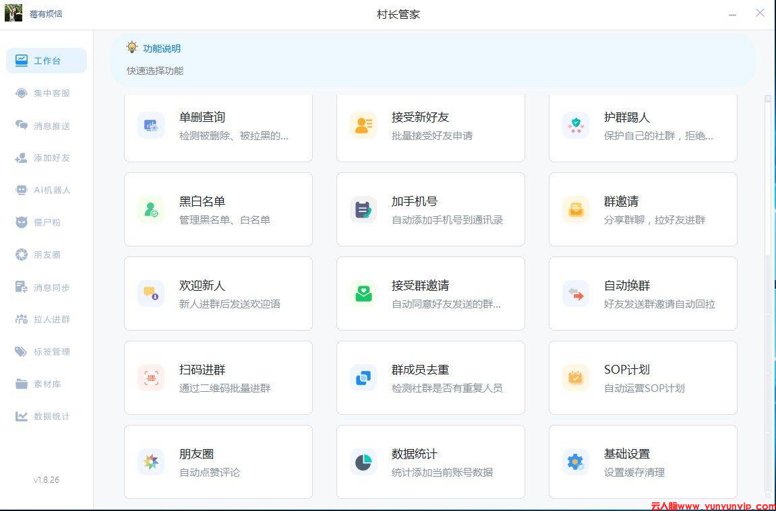
Task: Click the 功能说明 lightbulb icon
Action: pyautogui.click(x=131, y=47)
